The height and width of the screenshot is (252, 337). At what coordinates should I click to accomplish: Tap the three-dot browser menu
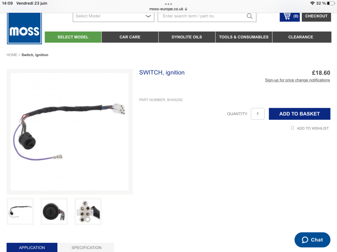point(168,4)
